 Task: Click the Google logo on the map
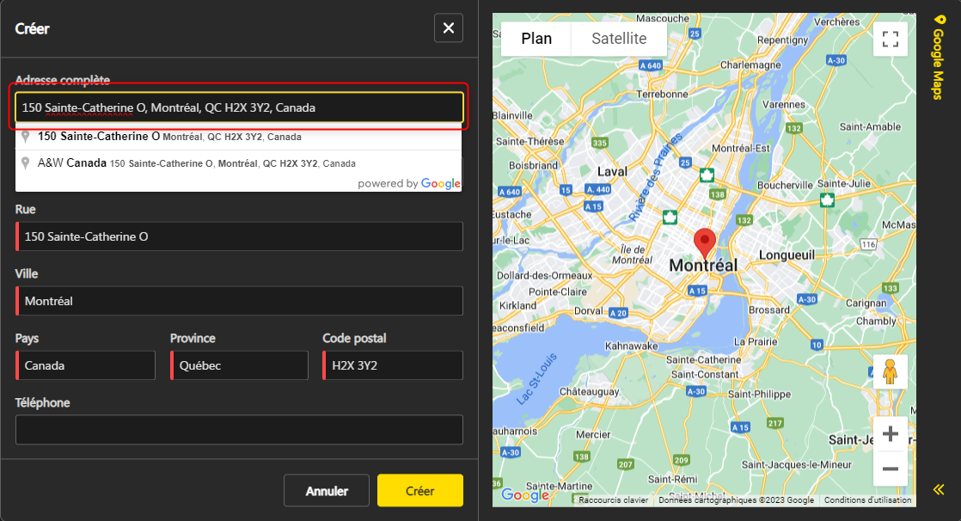click(524, 495)
